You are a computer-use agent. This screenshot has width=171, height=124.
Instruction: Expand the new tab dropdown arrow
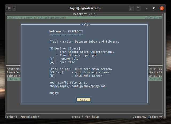pyautogui.click(x=14, y=8)
